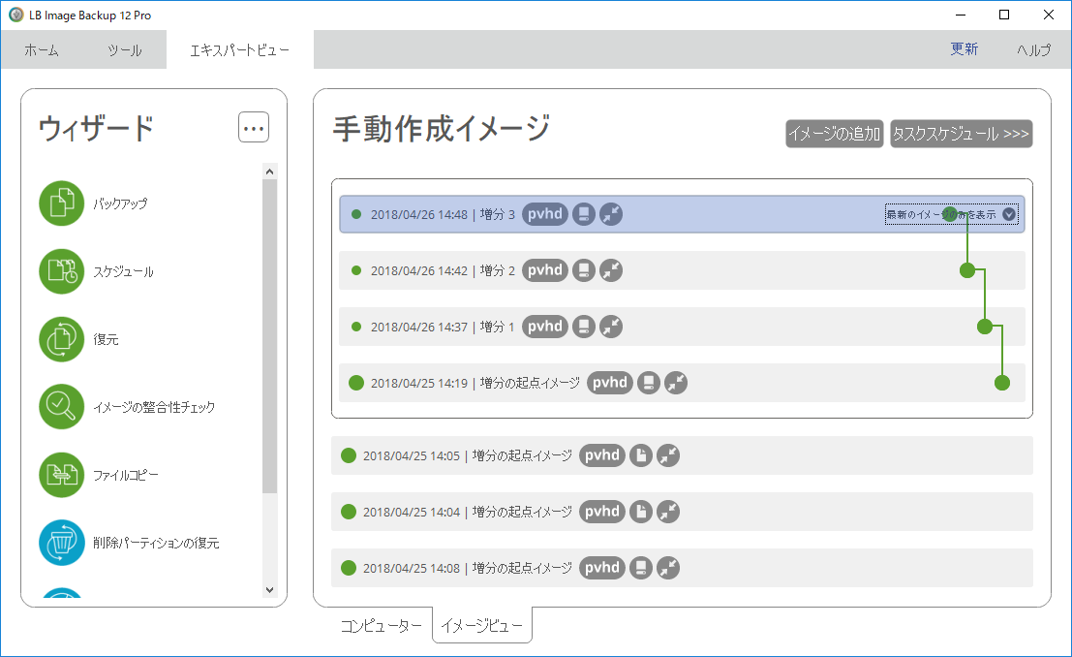Open the wizard panel's three-dots menu
Screen dimensions: 1072x657
254,127
